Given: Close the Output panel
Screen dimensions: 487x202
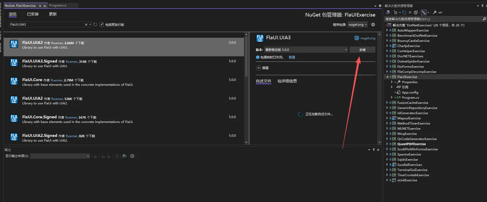Looking at the screenshot, I should coord(378,150).
